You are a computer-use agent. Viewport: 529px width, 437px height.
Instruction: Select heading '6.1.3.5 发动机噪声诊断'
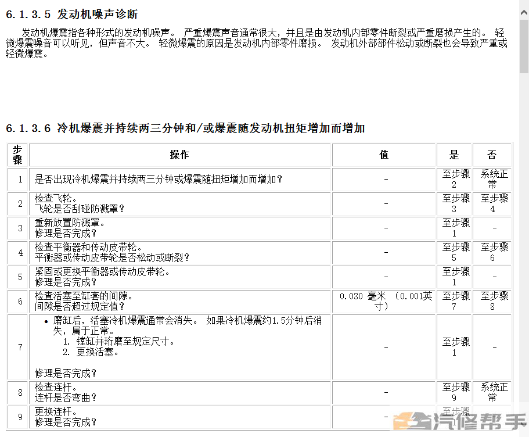72,14
